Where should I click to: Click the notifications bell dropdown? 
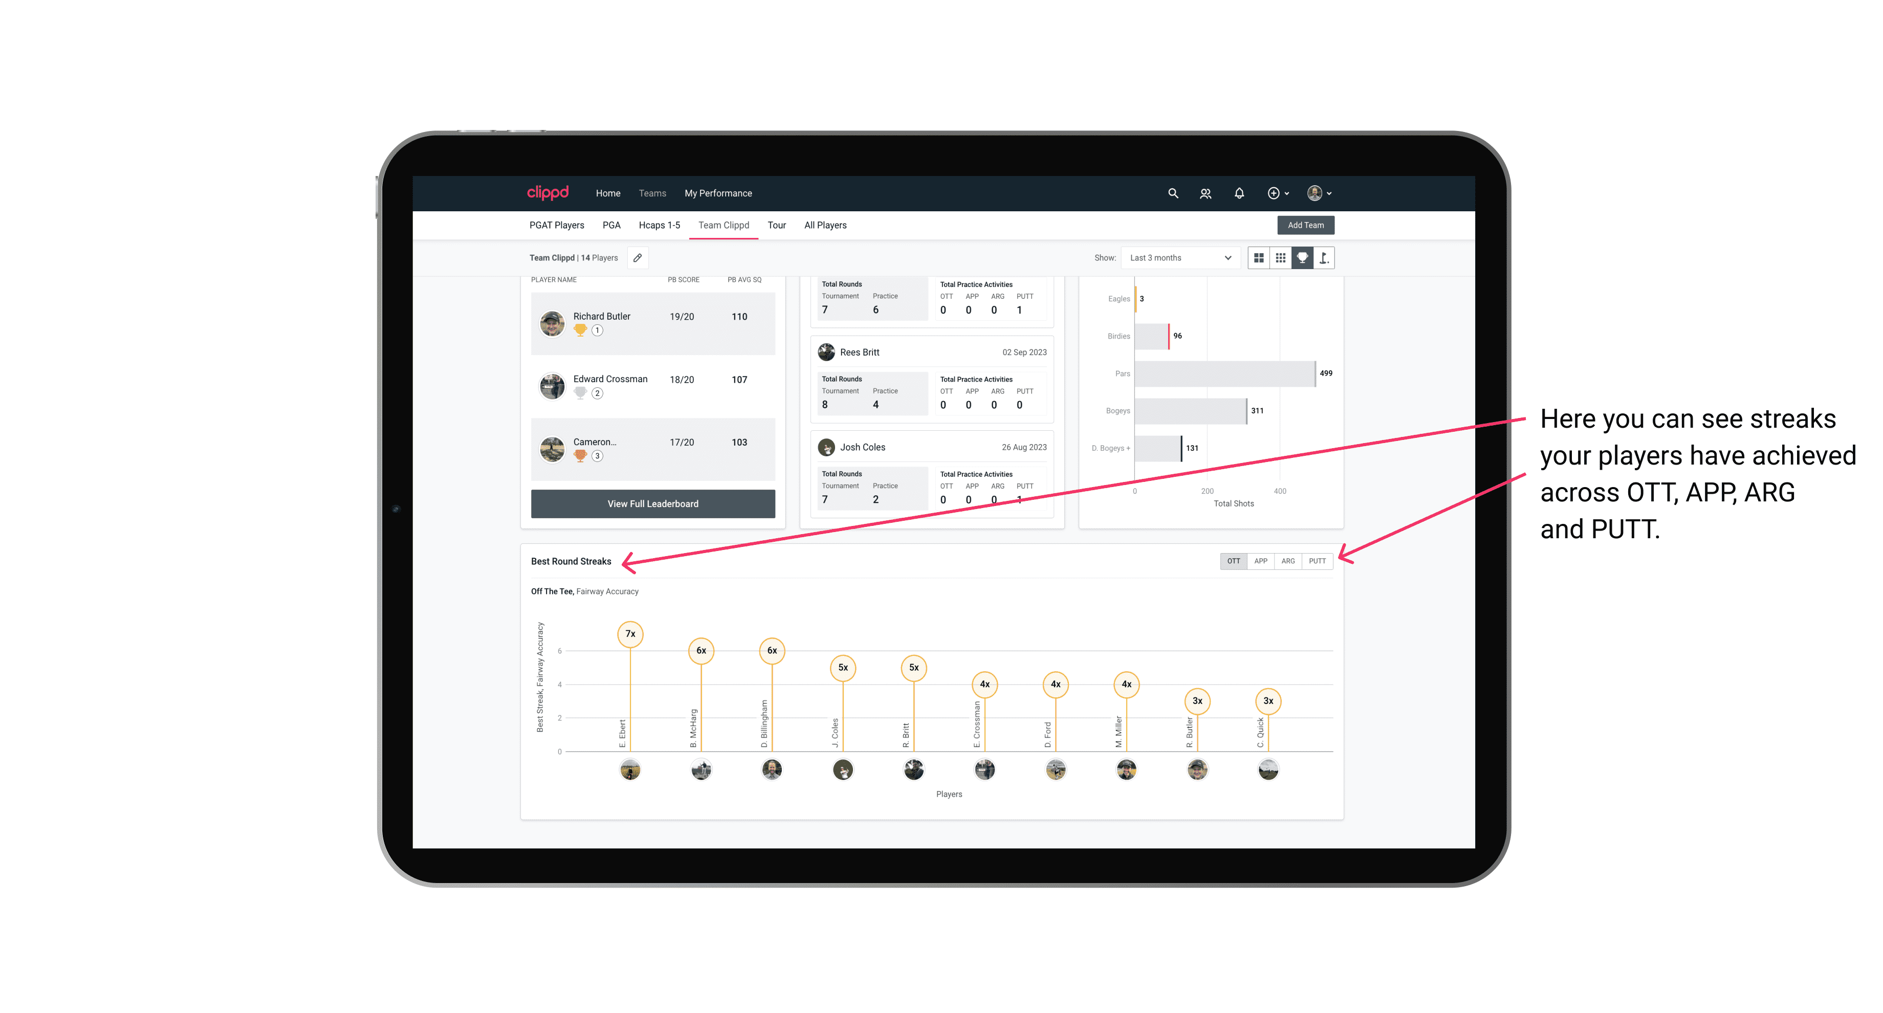(x=1238, y=193)
